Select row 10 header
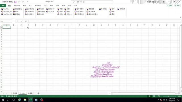The image size is (182, 102). point(1,49)
